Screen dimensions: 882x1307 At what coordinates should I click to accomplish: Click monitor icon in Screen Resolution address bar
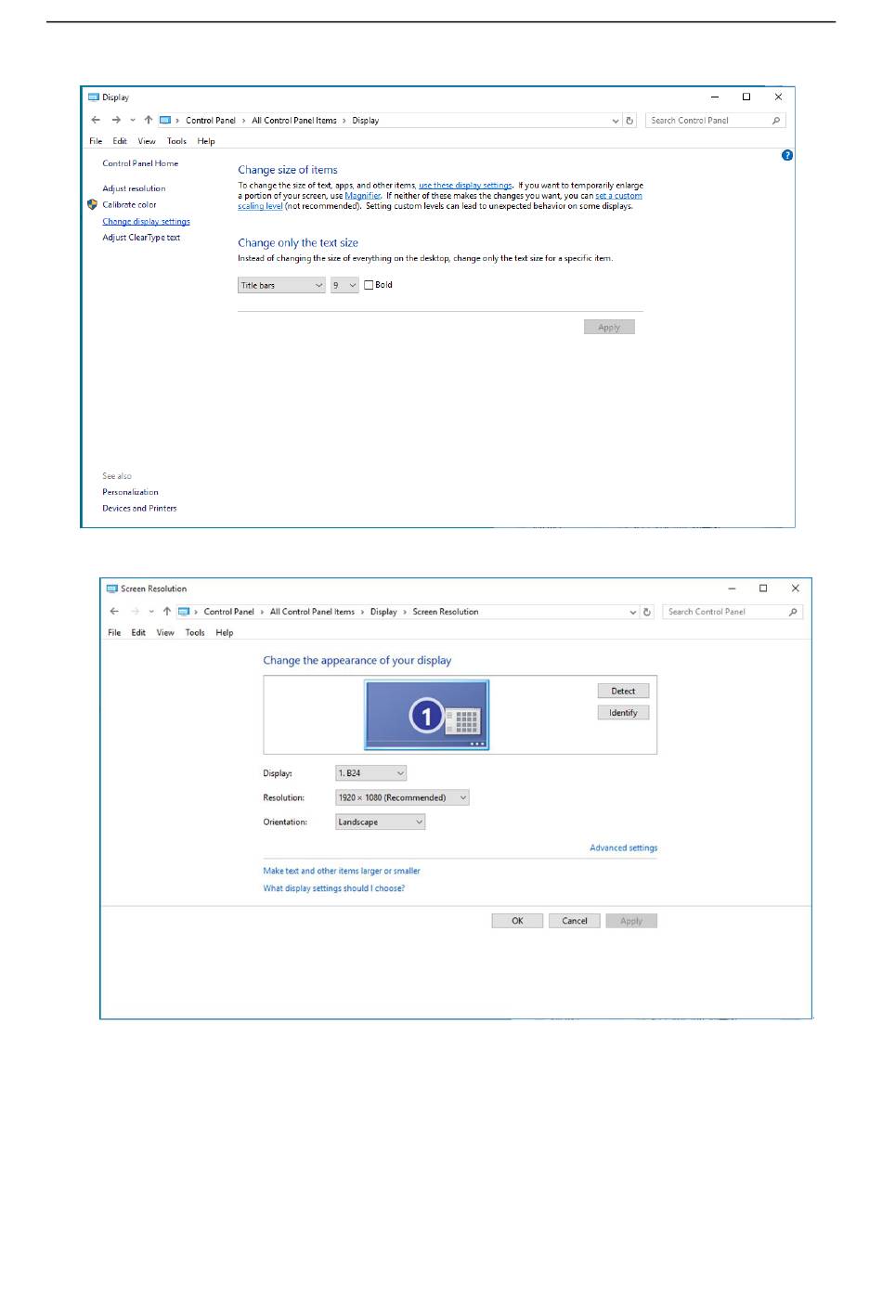click(184, 612)
